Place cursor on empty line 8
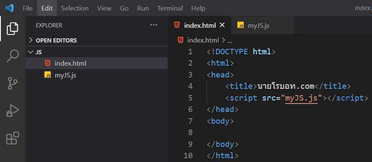Viewport: 372px width, 162px height. (x=285, y=133)
